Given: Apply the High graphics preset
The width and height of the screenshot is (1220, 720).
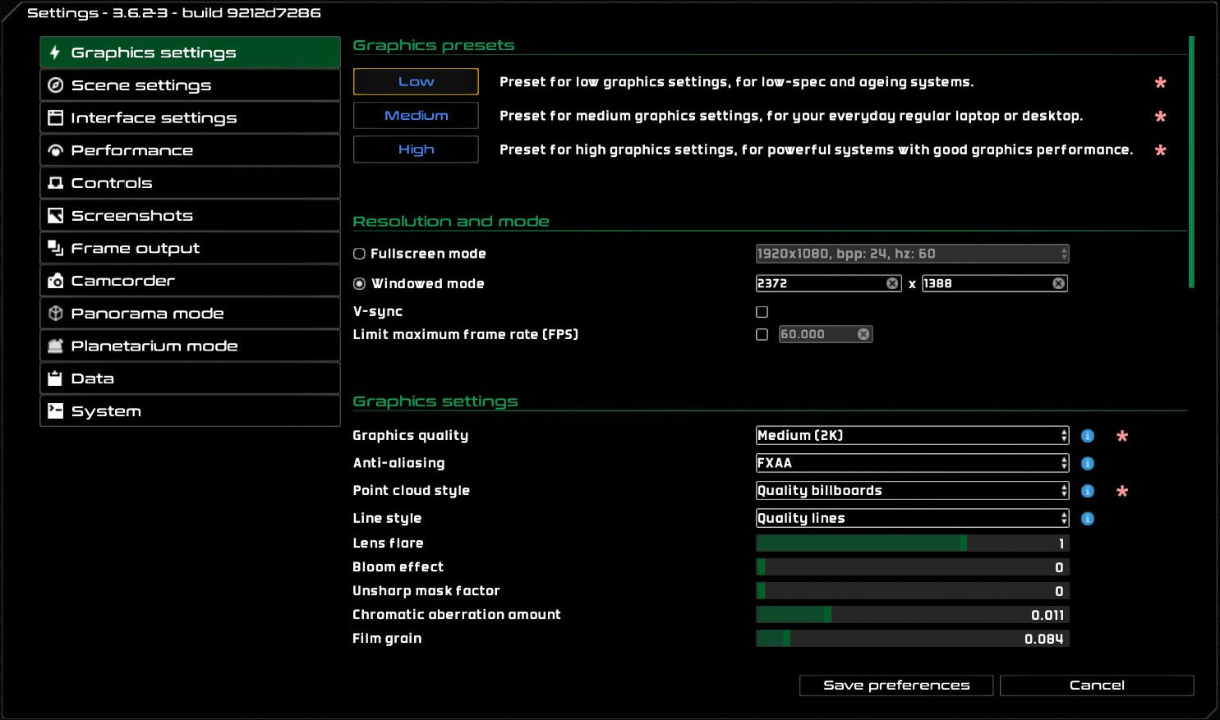Looking at the screenshot, I should point(416,149).
